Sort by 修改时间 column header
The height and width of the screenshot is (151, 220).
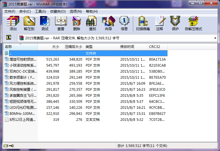[x=133, y=47]
